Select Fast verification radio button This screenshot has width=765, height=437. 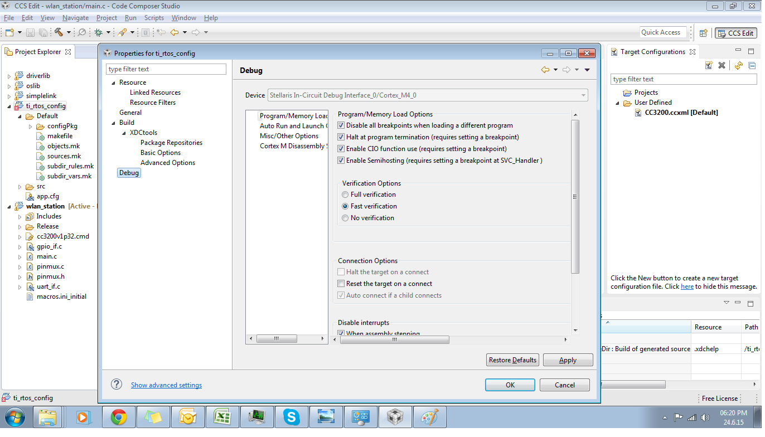pyautogui.click(x=346, y=206)
